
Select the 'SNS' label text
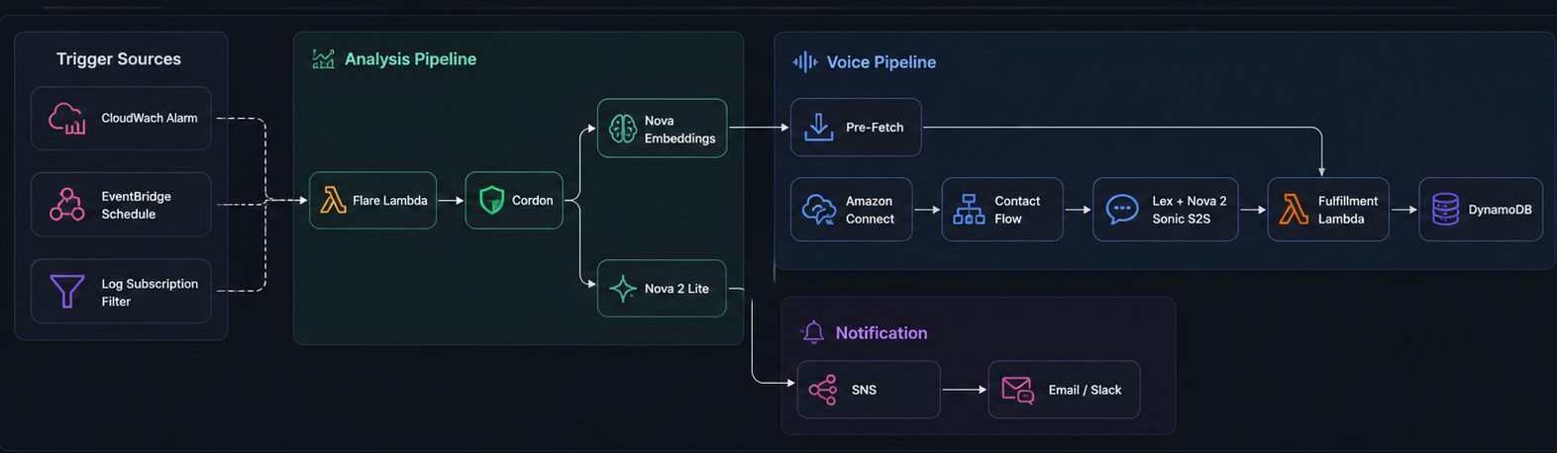(x=864, y=390)
